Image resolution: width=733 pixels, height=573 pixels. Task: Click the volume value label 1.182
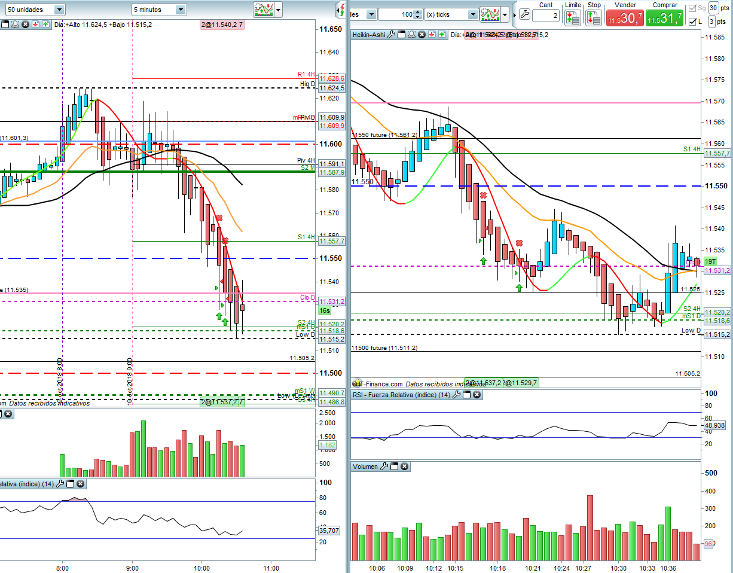328,446
